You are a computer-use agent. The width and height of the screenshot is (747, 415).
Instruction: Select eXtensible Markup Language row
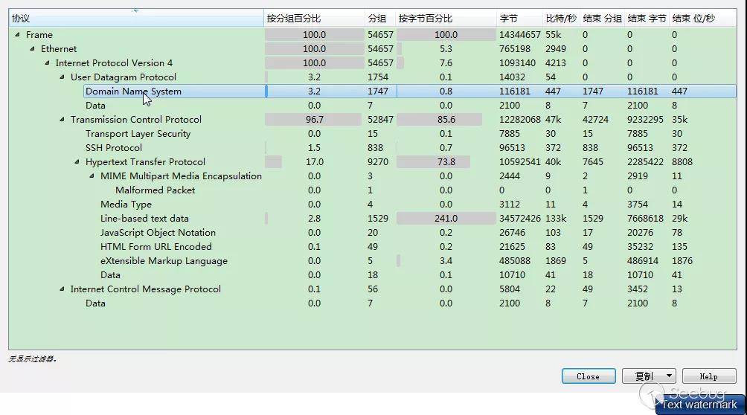pos(373,260)
